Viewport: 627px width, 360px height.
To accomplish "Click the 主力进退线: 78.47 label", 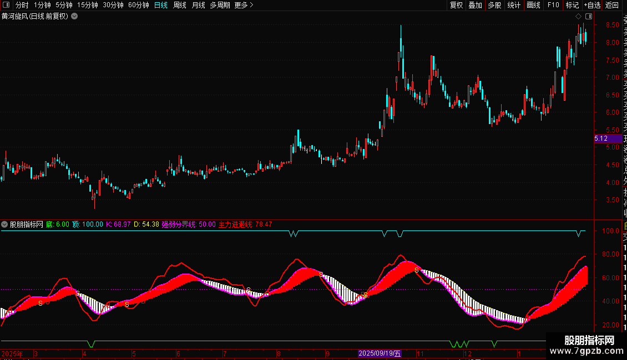I will [245, 224].
